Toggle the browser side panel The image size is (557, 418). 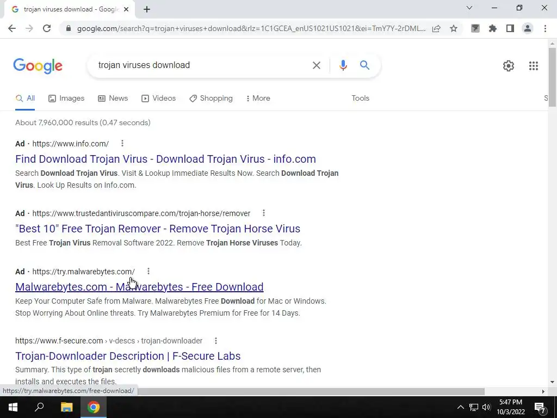coord(510,28)
